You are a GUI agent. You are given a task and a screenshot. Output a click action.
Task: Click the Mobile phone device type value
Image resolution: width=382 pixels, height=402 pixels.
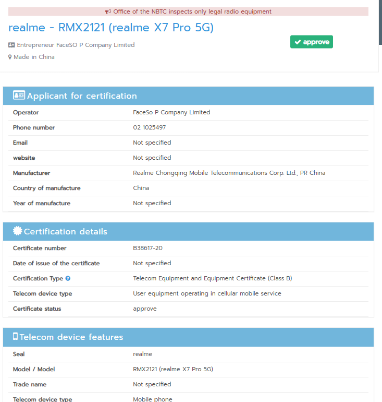point(153,399)
